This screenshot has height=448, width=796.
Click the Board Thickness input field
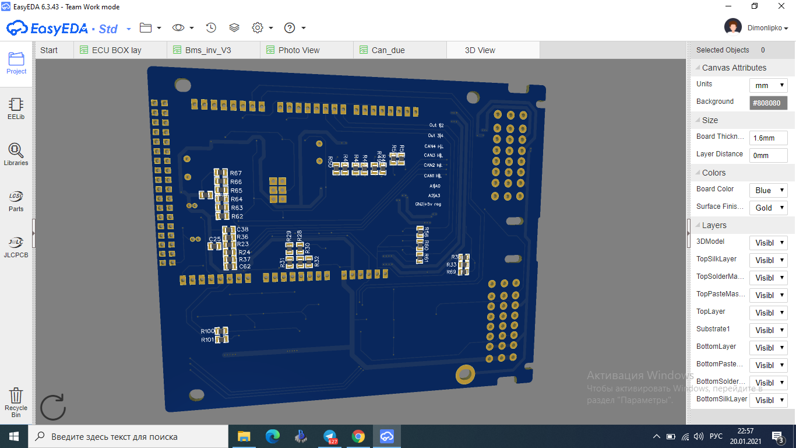point(768,138)
